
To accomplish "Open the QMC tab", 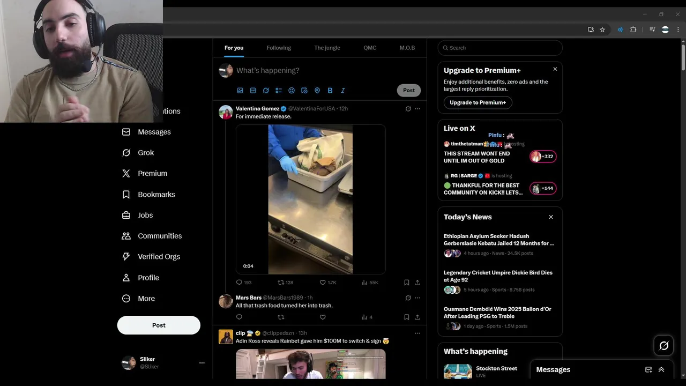I will [x=370, y=48].
